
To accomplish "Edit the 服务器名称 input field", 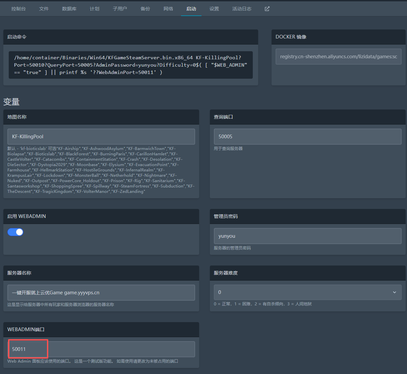I will pyautogui.click(x=101, y=293).
